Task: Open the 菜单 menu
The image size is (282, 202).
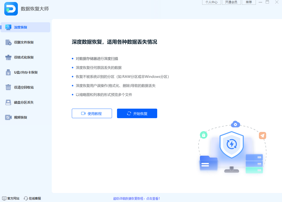Action: pos(249,2)
